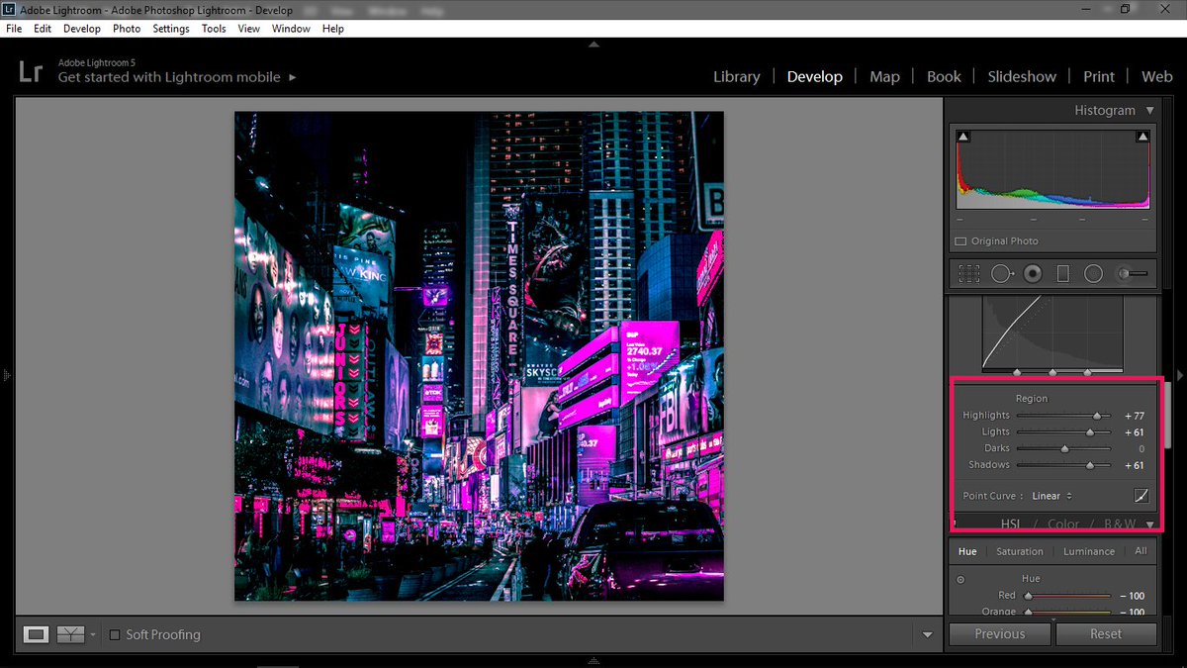The height and width of the screenshot is (668, 1187).
Task: Open Before/After view options dropdown
Action: 93,634
